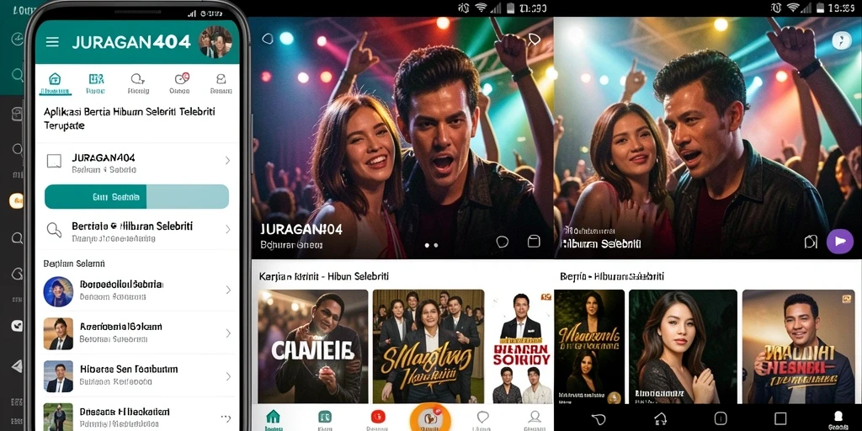Click the orange rounded icon in left sidebar
Screen dimensions: 862x431
pyautogui.click(x=17, y=201)
